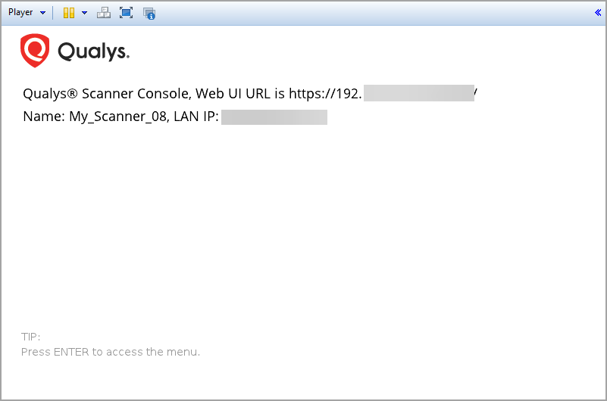Click the 'Web UI URL is' text
The image size is (607, 401).
(x=240, y=94)
